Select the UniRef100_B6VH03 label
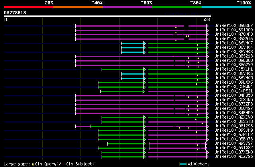Viewport: 255px width, 167px height. click(233, 52)
